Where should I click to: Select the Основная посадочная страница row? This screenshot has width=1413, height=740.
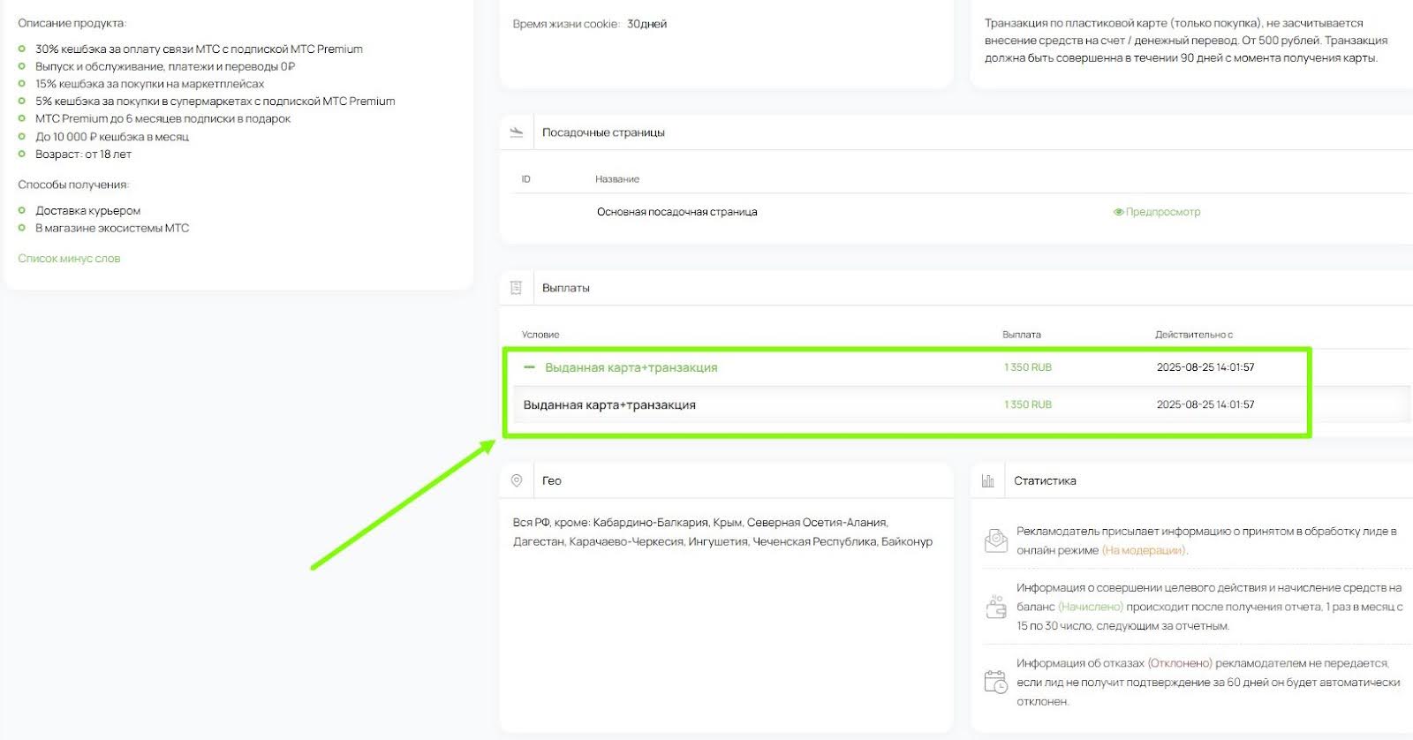[676, 212]
